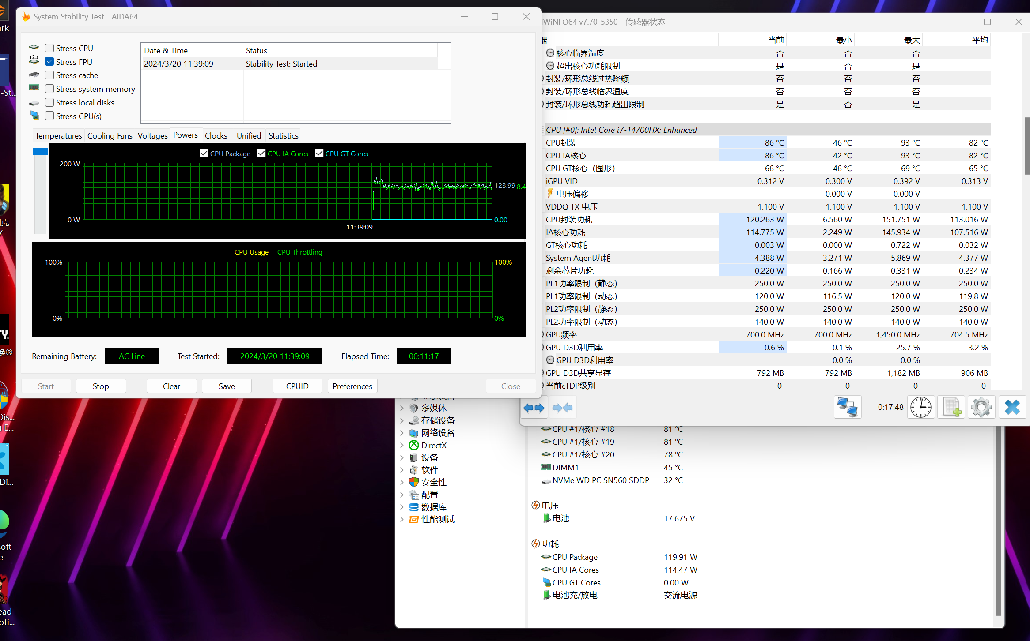Click the DirectX Xbox-style icon

pyautogui.click(x=414, y=445)
